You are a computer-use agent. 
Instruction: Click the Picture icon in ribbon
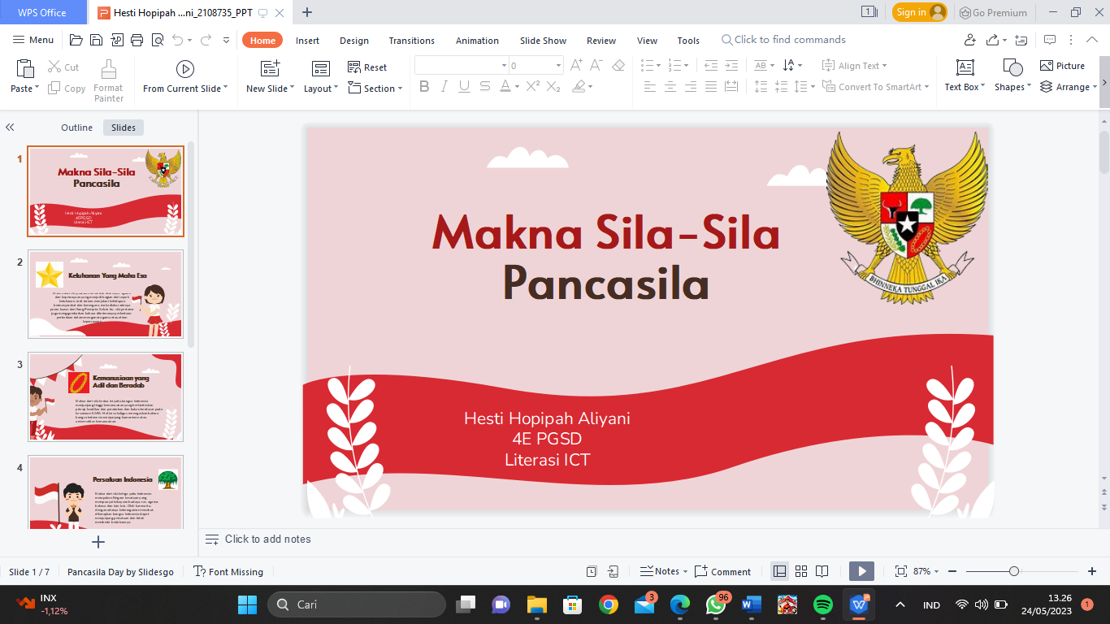[1062, 66]
